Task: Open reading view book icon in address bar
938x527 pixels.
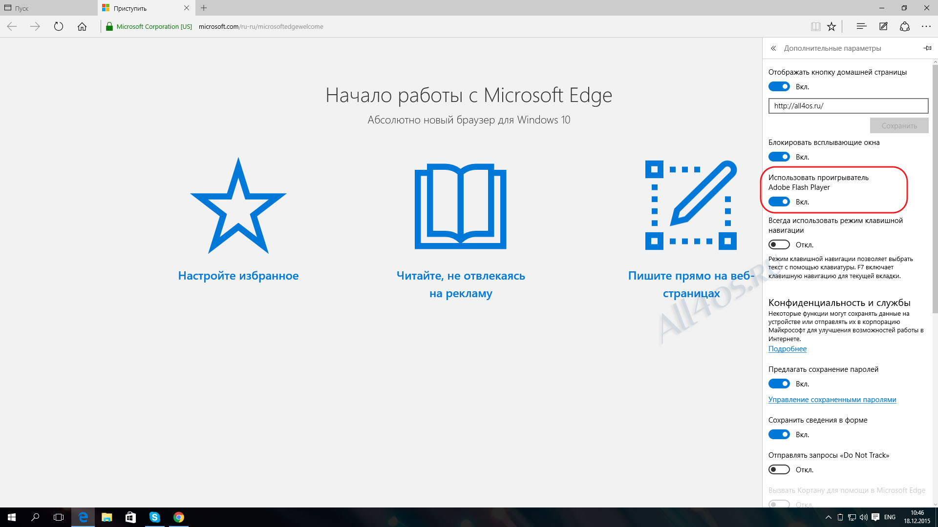Action: pos(815,27)
